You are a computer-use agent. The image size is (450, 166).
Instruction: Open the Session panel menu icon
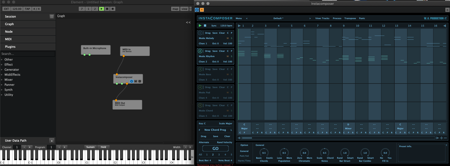(52, 16)
